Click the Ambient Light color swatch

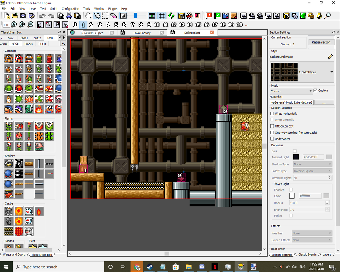(x=296, y=157)
